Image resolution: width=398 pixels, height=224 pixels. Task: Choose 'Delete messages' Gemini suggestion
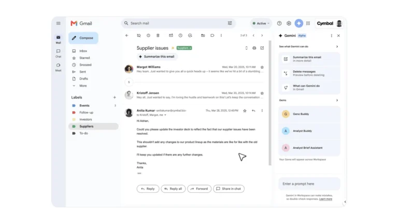point(309,74)
